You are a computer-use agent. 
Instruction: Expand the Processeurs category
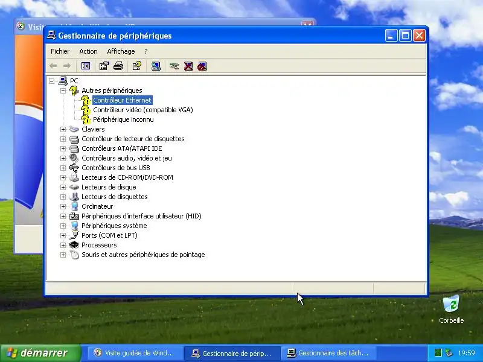63,245
